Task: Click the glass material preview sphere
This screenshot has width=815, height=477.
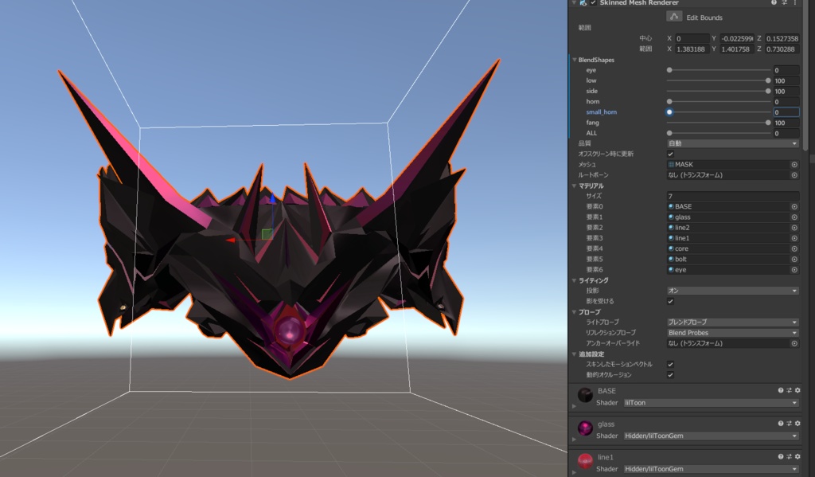Action: click(585, 428)
